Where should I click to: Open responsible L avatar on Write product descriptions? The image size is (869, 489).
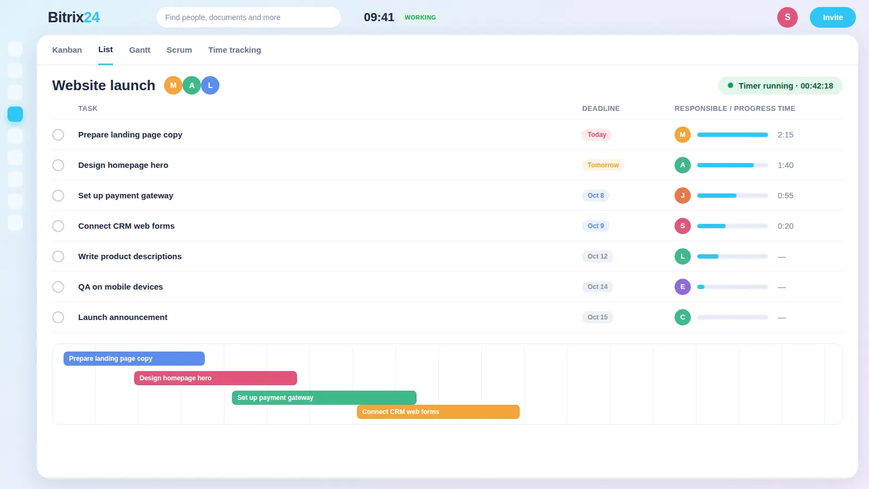(683, 256)
